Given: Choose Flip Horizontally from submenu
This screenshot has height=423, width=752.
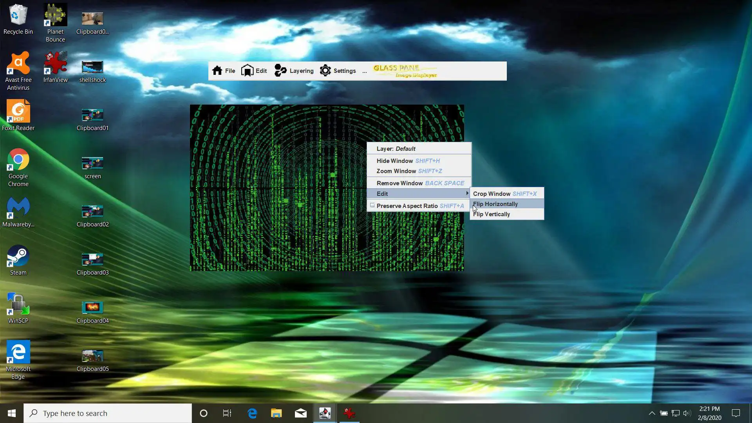Looking at the screenshot, I should (x=495, y=204).
